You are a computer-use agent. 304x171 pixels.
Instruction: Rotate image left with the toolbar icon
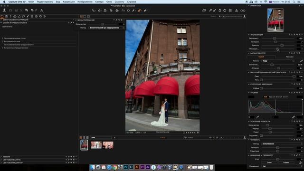(x=220, y=10)
